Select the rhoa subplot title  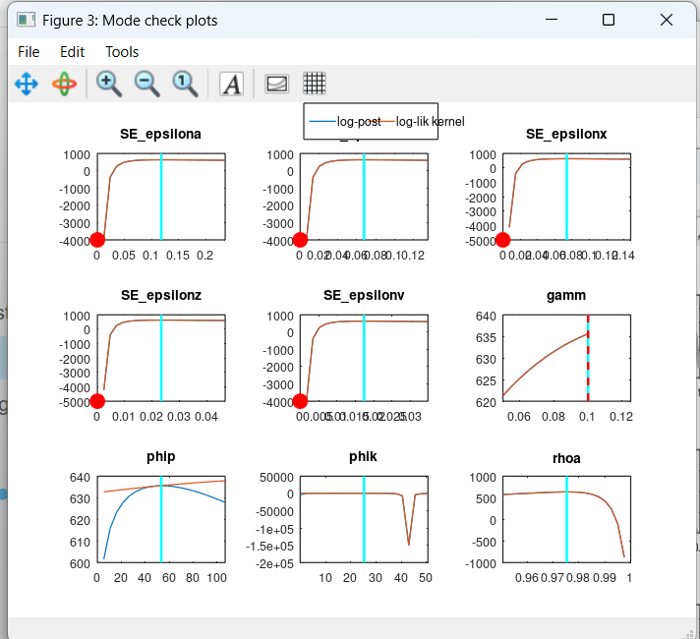pyautogui.click(x=565, y=457)
